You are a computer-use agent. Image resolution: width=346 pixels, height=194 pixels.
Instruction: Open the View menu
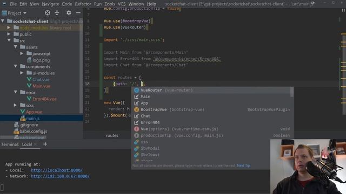coord(35,4)
